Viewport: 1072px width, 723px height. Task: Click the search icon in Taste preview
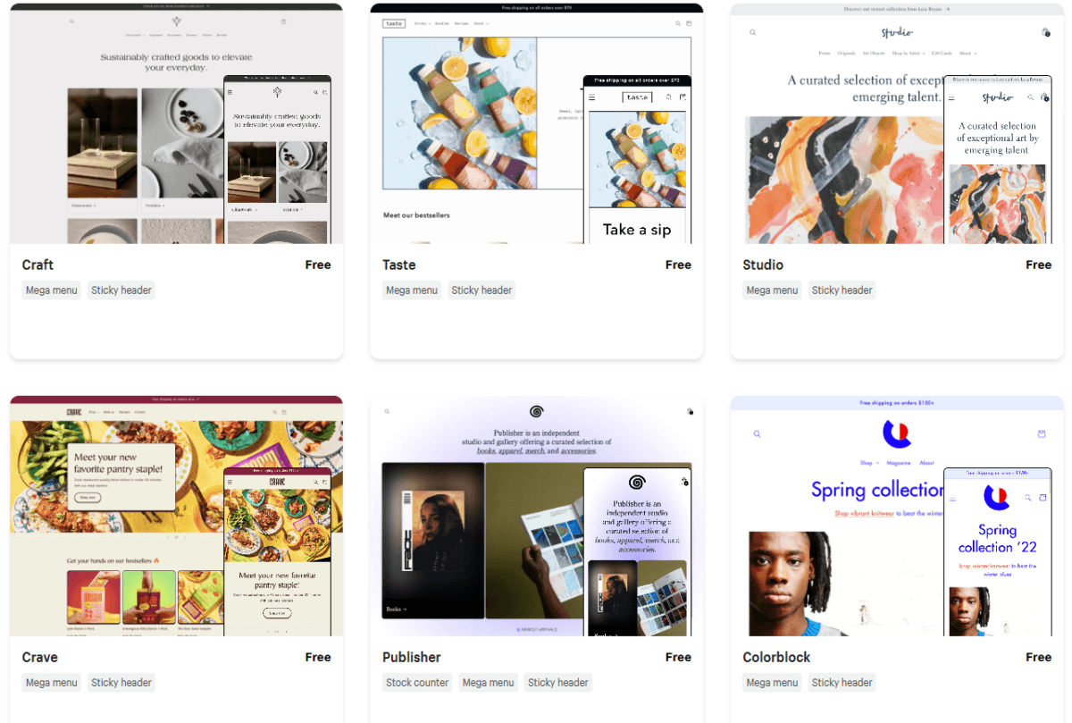(678, 23)
